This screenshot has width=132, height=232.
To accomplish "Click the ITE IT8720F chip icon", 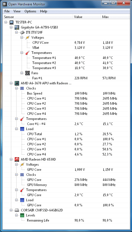I will point(22,32).
